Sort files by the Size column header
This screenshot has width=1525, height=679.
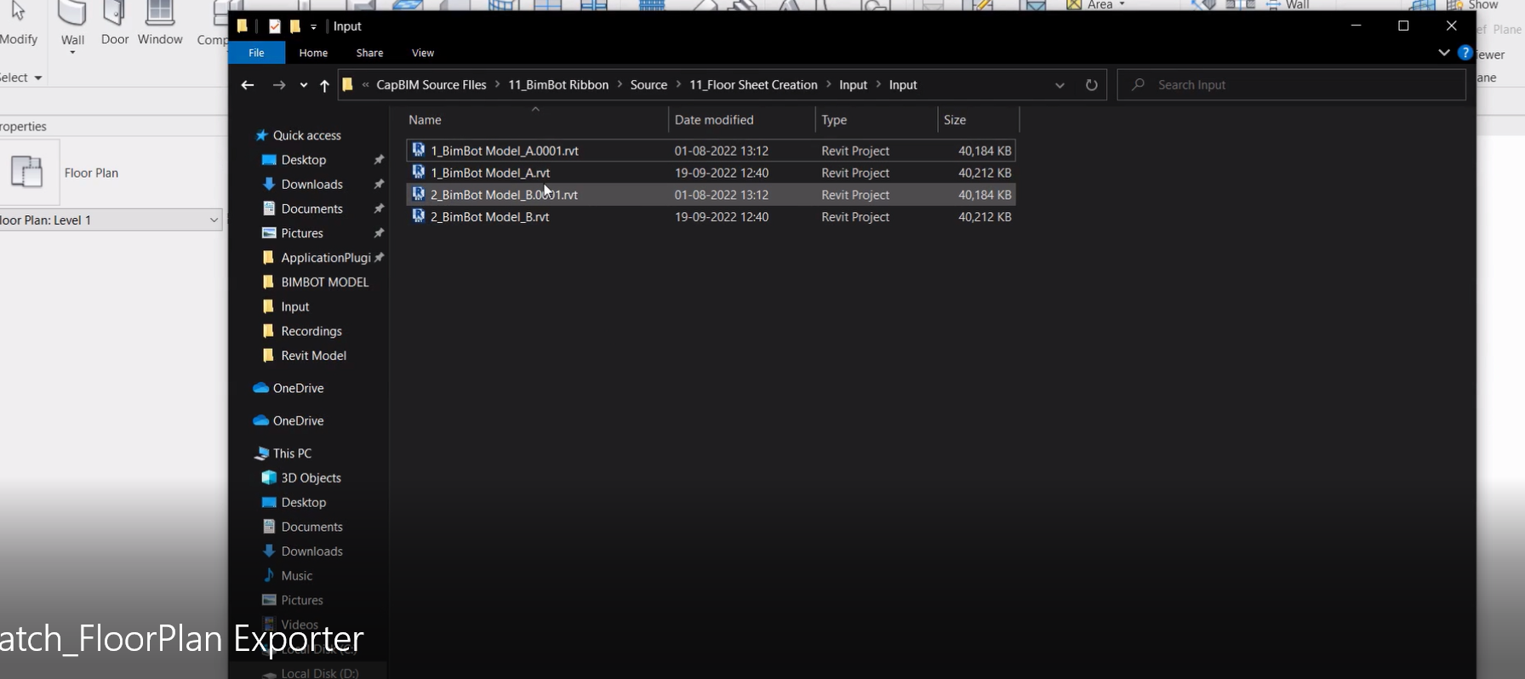(x=978, y=120)
